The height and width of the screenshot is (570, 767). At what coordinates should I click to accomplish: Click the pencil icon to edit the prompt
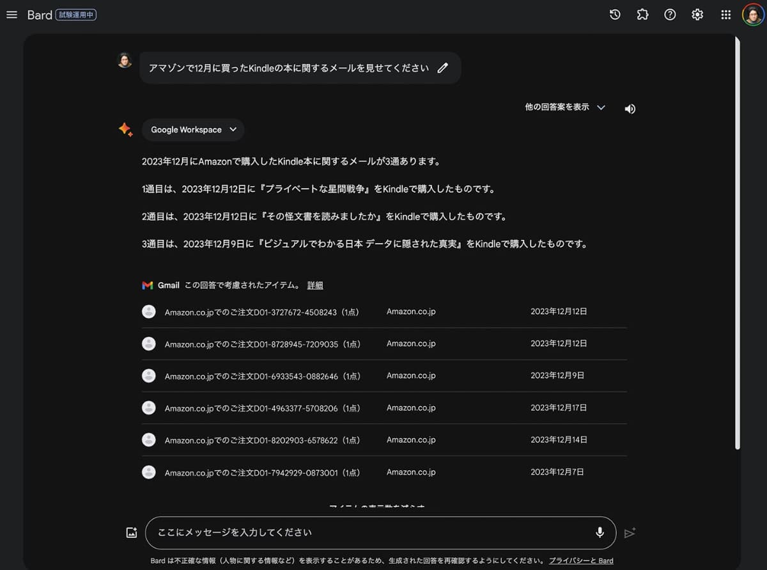pyautogui.click(x=443, y=68)
